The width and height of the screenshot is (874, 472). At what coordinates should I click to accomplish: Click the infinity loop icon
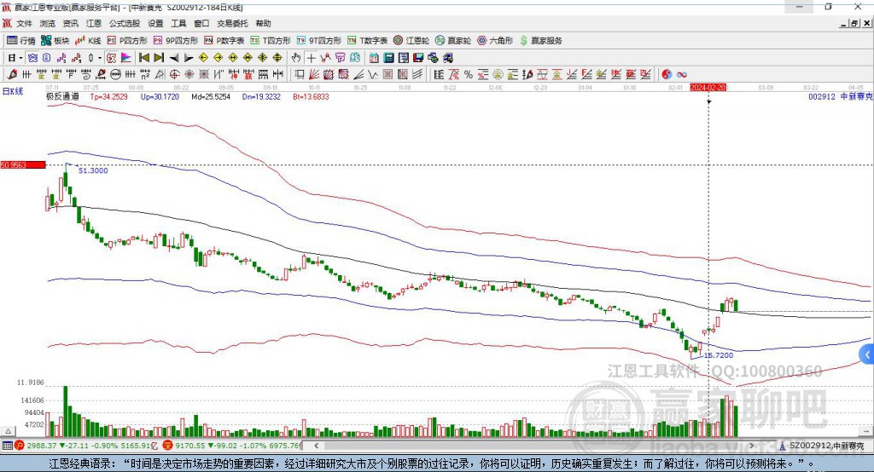click(681, 75)
